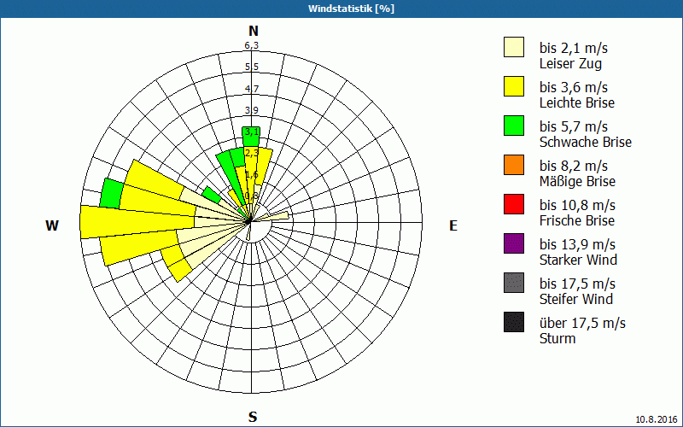
Task: Click the 'S' compass label
Action: (253, 417)
